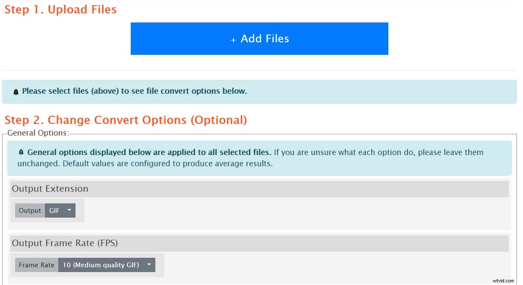Open the Output GIF dropdown
Viewport: 523px width, 285px height.
(60, 211)
